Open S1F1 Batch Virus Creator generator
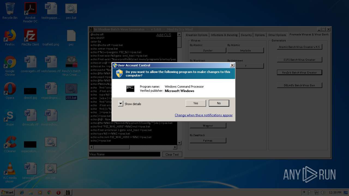This screenshot has width=349, height=196. [x=299, y=60]
